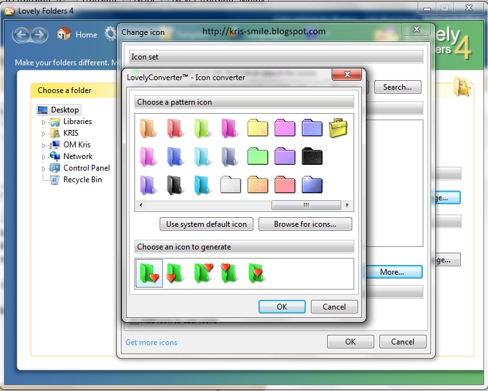Go back in Lovely Folders navigation
The image size is (488, 391).
21,34
